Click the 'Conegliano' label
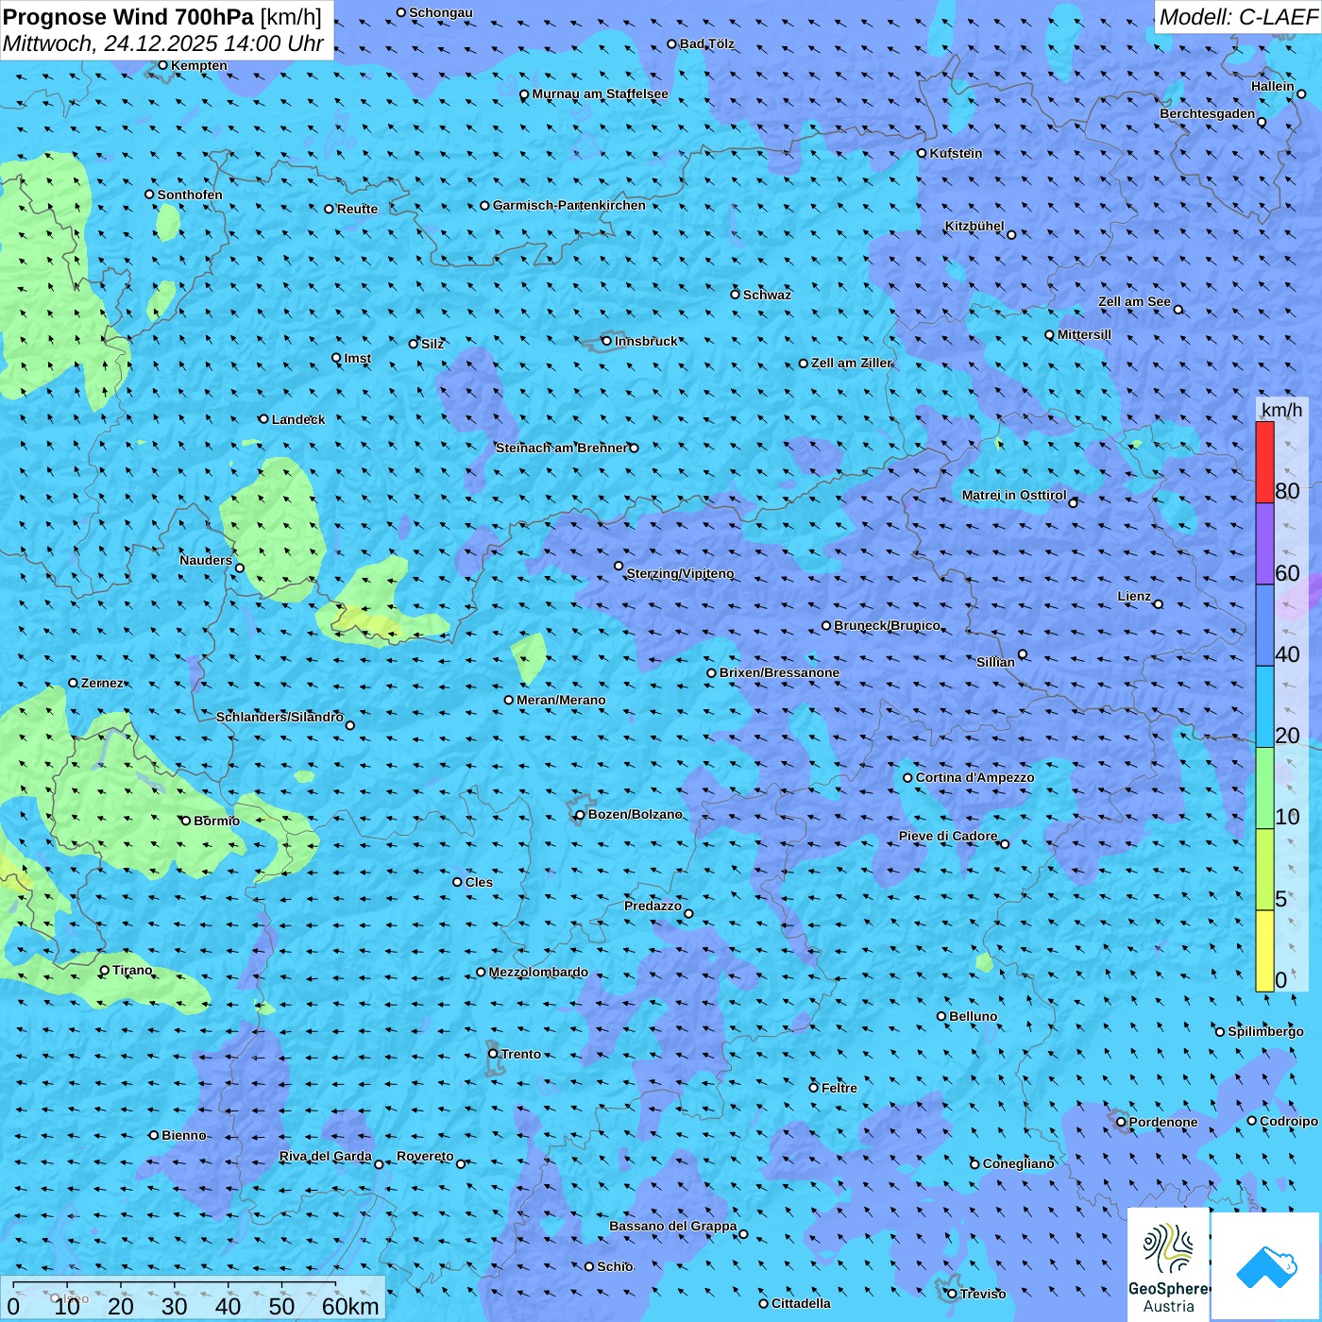1322x1322 pixels. (1018, 1163)
